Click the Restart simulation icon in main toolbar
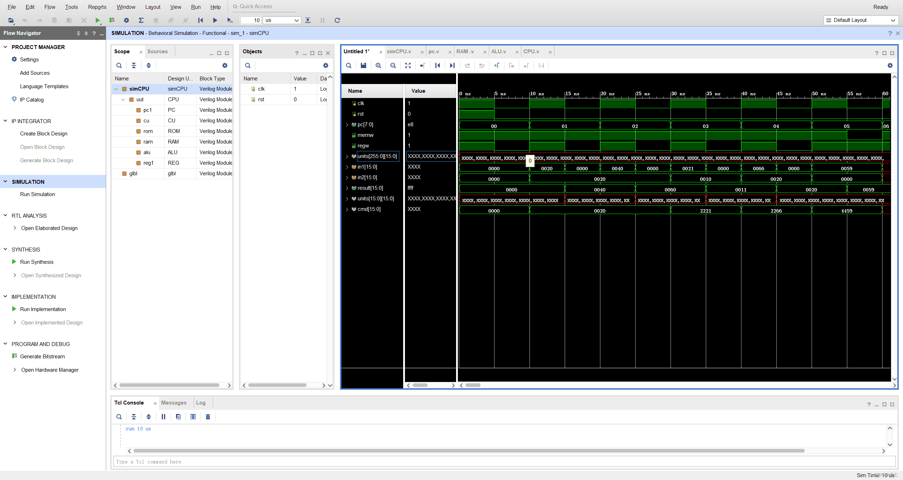Screen dimensions: 903x480 (200, 20)
